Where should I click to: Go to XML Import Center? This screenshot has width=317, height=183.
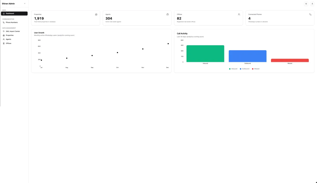point(14,31)
